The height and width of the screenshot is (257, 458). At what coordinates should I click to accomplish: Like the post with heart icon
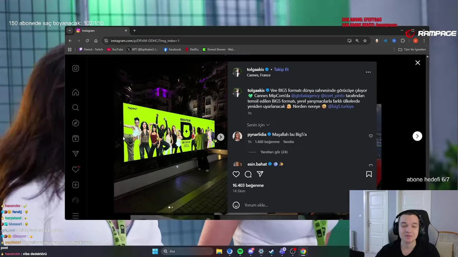236,174
